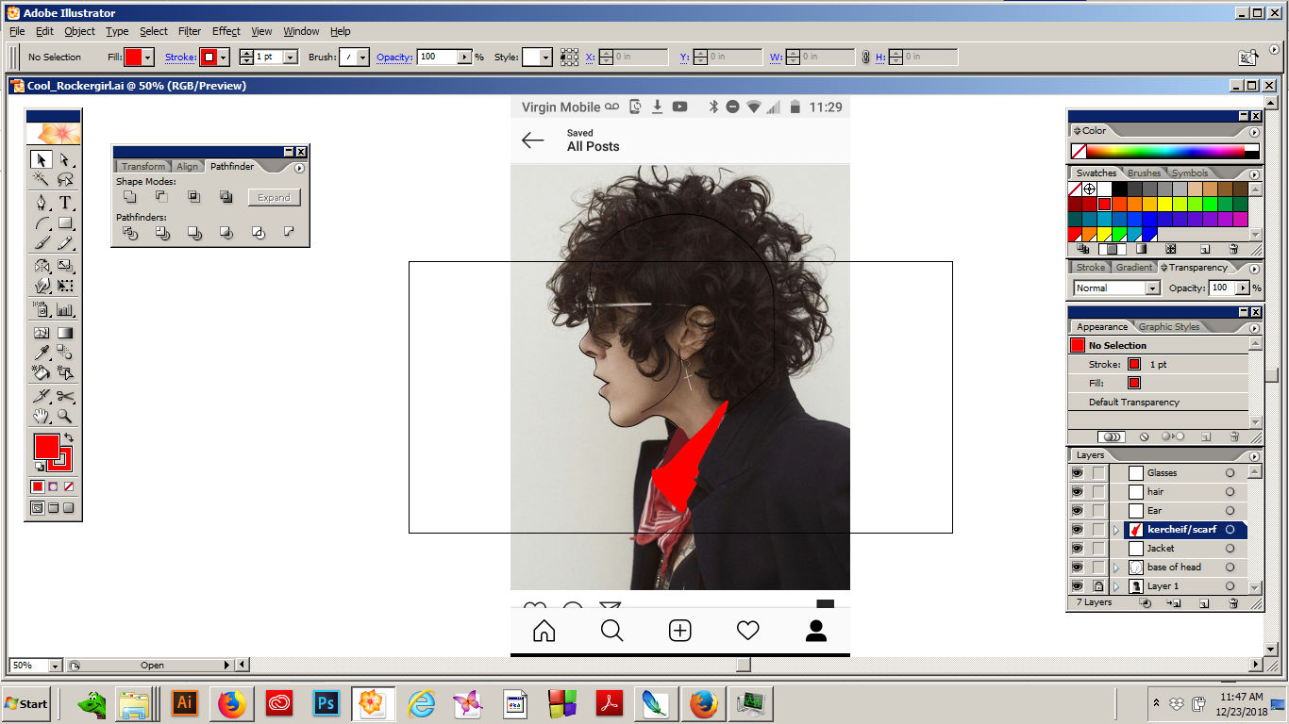Switch to the Brushes tab
The height and width of the screenshot is (724, 1289).
pyautogui.click(x=1145, y=173)
